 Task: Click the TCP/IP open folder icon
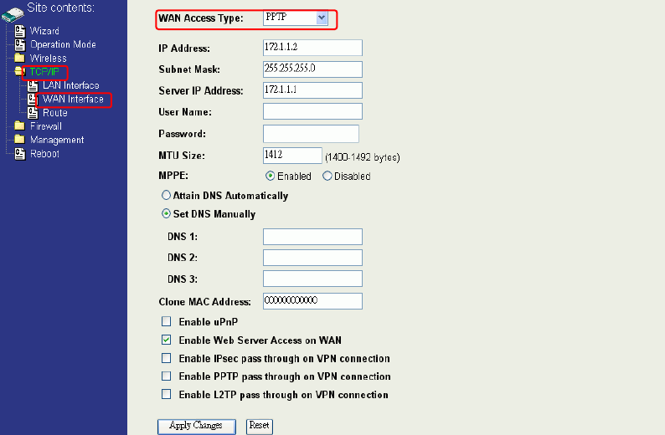coord(18,71)
